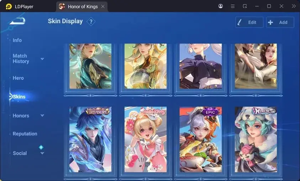
Task: Select the Skins section
Action: [x=19, y=97]
